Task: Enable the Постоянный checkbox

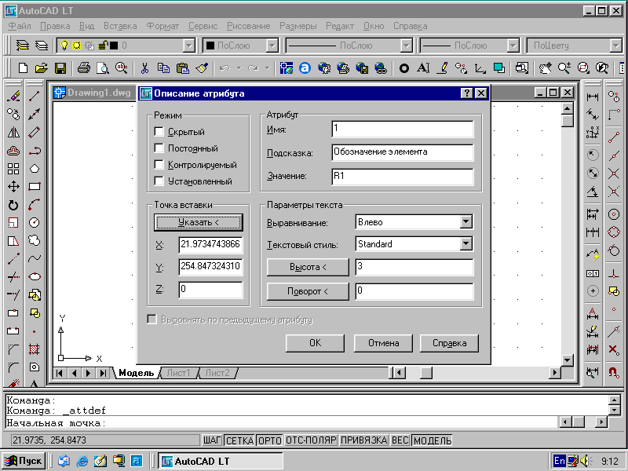Action: tap(159, 148)
